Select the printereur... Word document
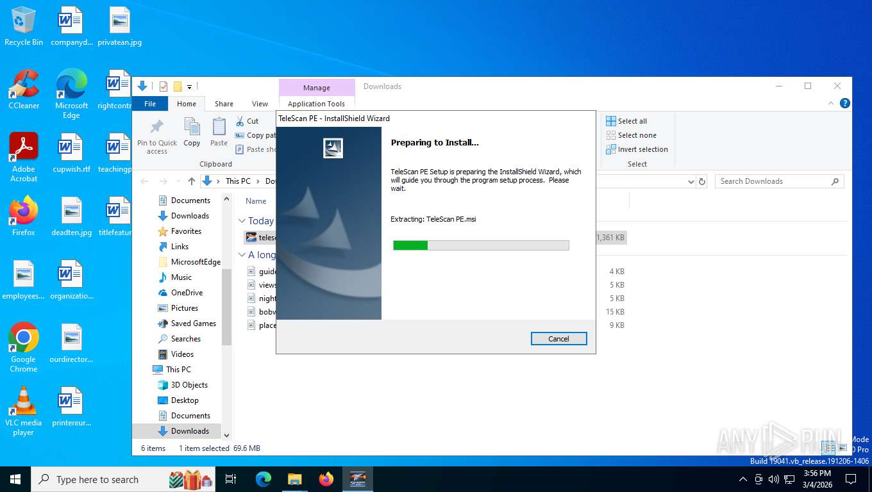This screenshot has height=492, width=872. (x=71, y=407)
